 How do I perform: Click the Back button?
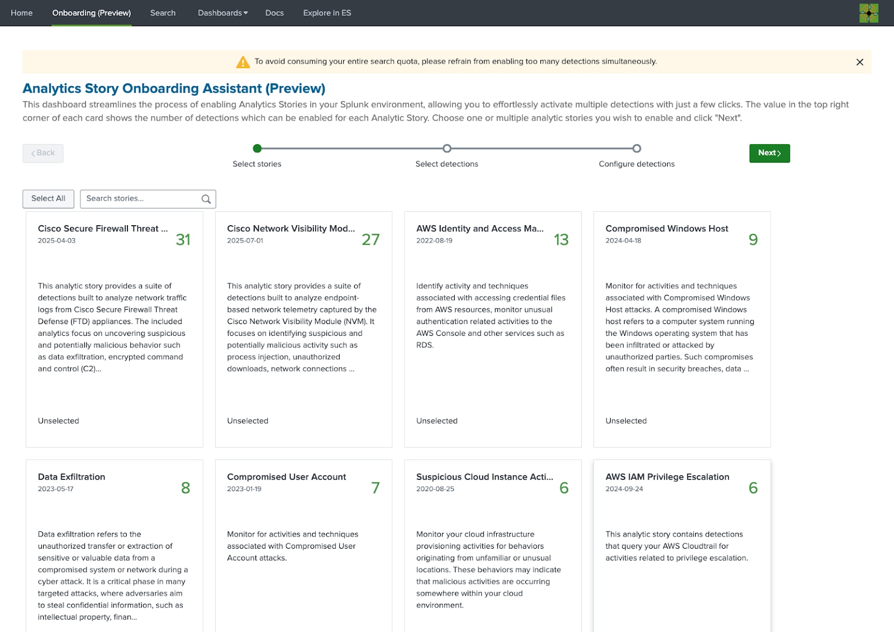pos(43,153)
